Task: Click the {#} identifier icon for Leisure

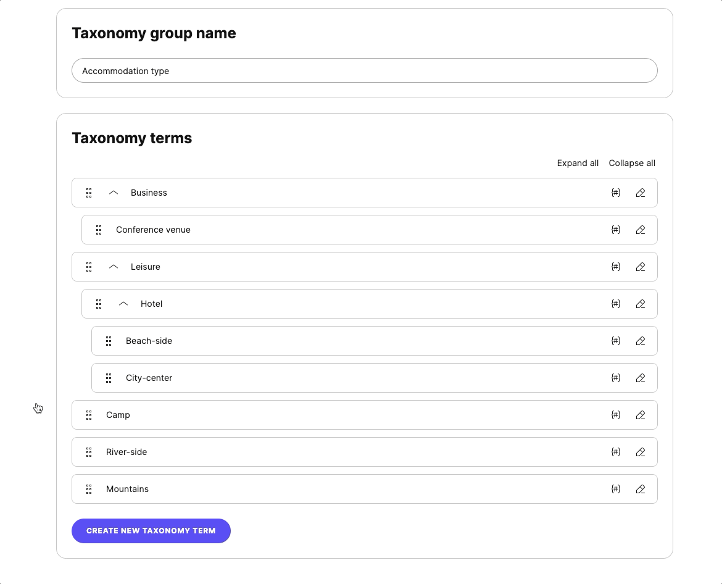Action: 616,267
